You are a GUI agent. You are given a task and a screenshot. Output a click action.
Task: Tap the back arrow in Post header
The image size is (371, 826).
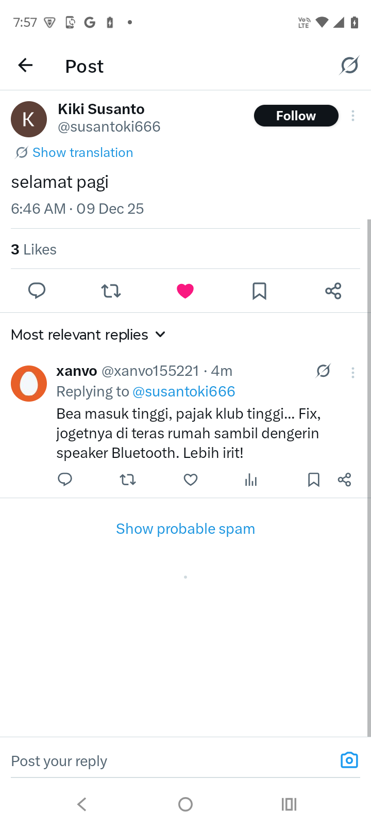25,66
